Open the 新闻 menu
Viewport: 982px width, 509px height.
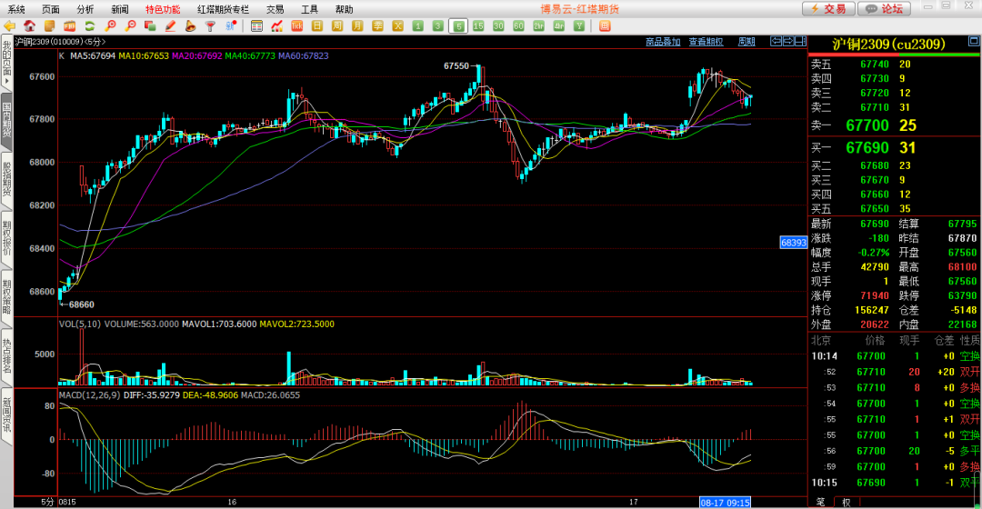tap(120, 9)
